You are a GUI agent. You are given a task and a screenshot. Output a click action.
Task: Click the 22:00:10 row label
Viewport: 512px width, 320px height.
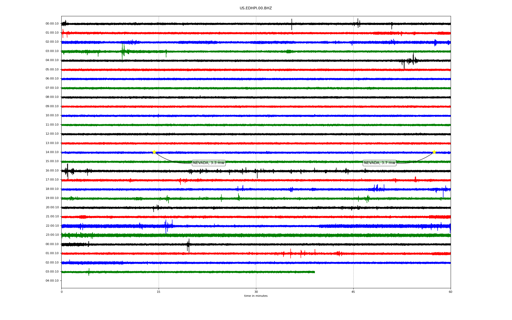pos(52,226)
